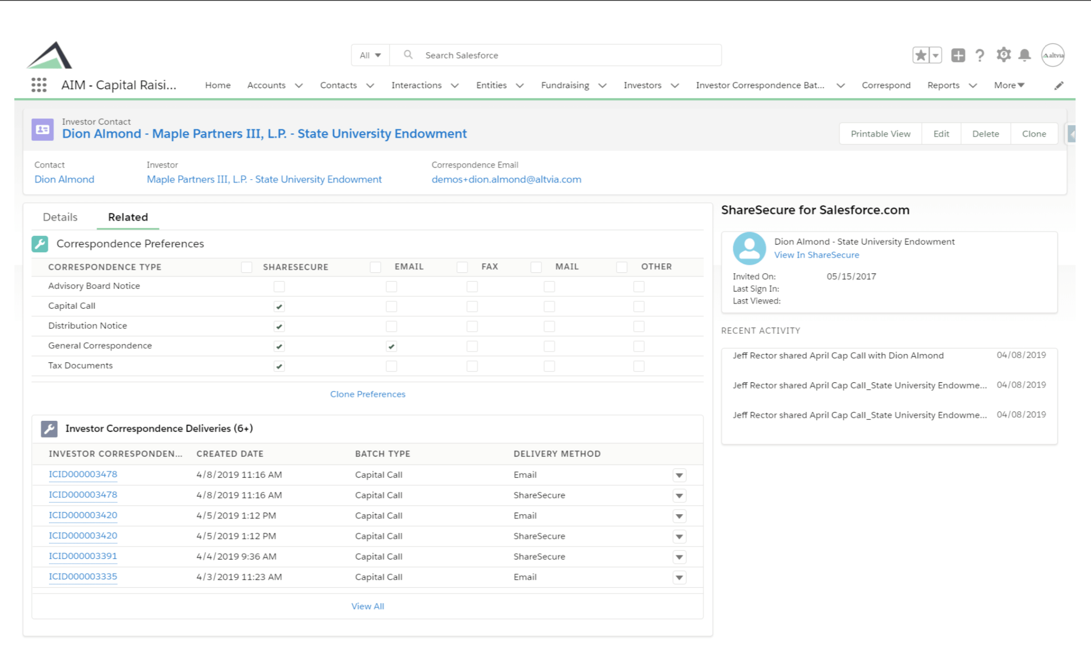
Task: Click the Investor Correspondence Deliveries wrench icon
Action: tap(49, 429)
